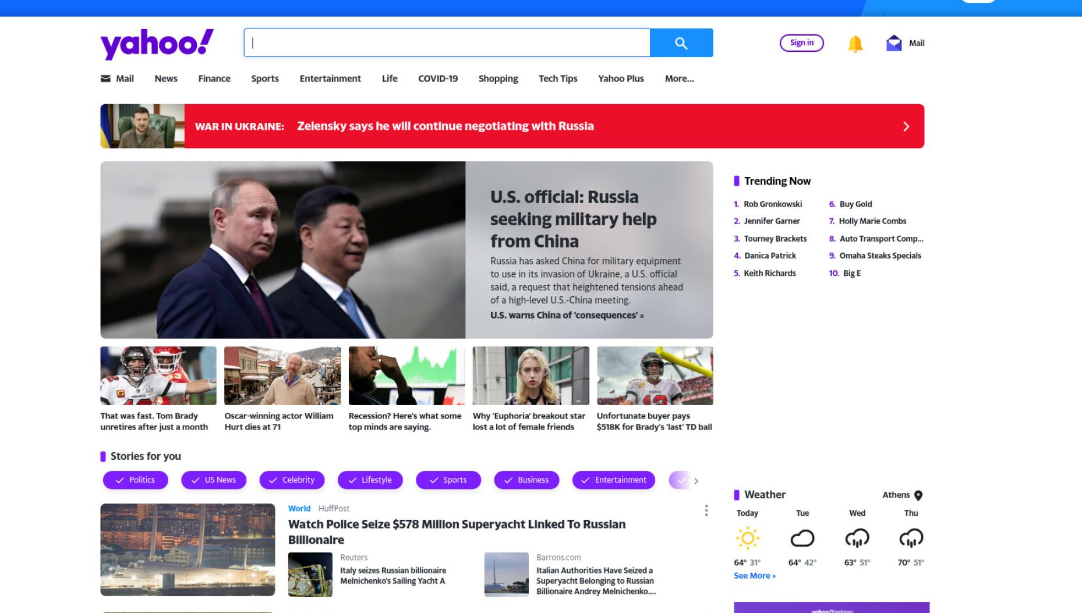Open the weather See More link
This screenshot has height=613, width=1082.
(x=755, y=576)
